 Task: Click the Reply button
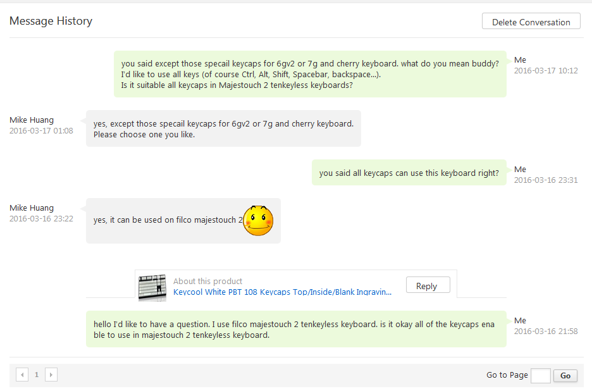(428, 285)
